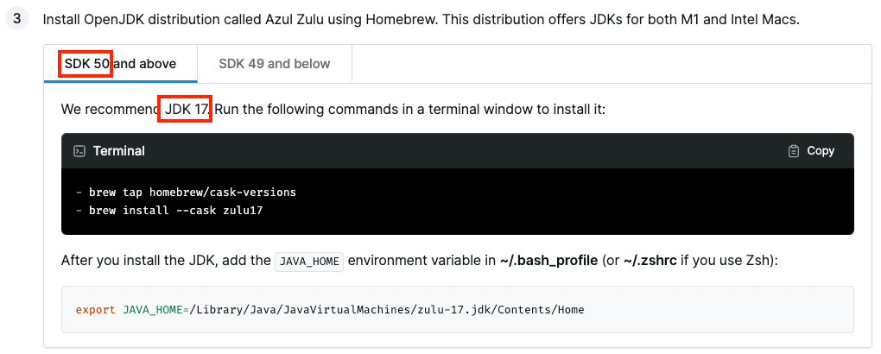The image size is (881, 354).
Task: Click the word Homebrew in step description
Action: tap(401, 20)
